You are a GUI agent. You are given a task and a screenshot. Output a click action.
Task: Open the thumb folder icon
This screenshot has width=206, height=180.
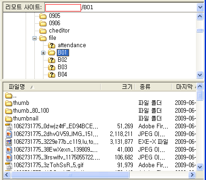[9, 103]
